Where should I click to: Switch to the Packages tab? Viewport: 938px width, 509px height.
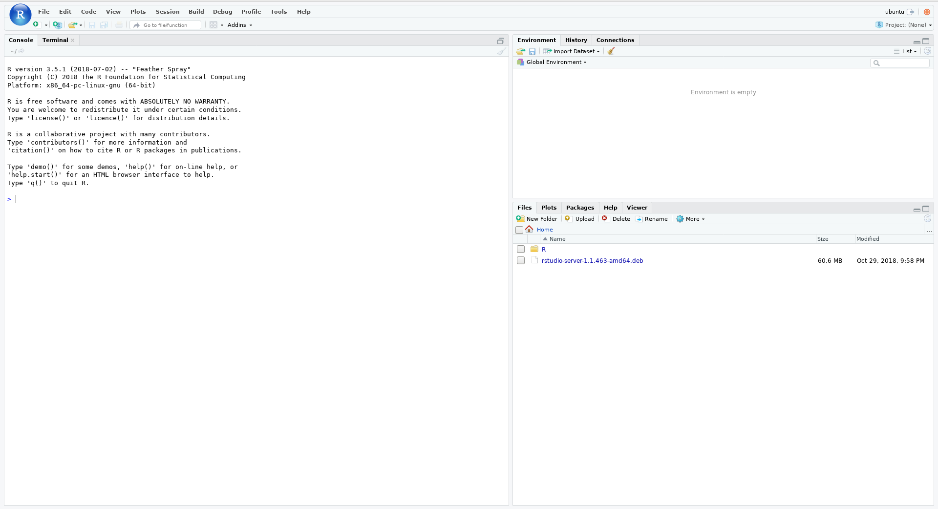[x=580, y=208]
